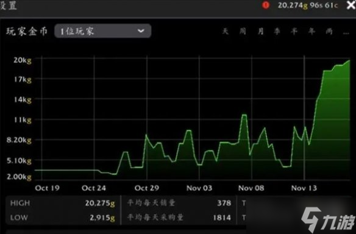
Task: Select the 年 (year) time range
Action: (311, 31)
